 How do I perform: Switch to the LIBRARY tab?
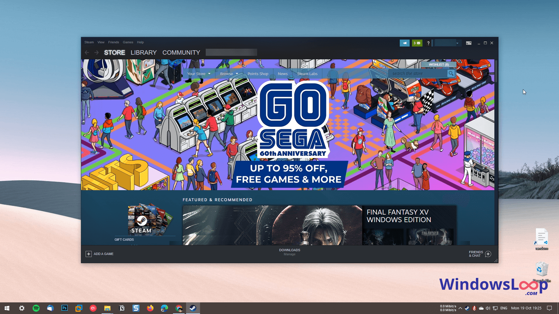[143, 52]
